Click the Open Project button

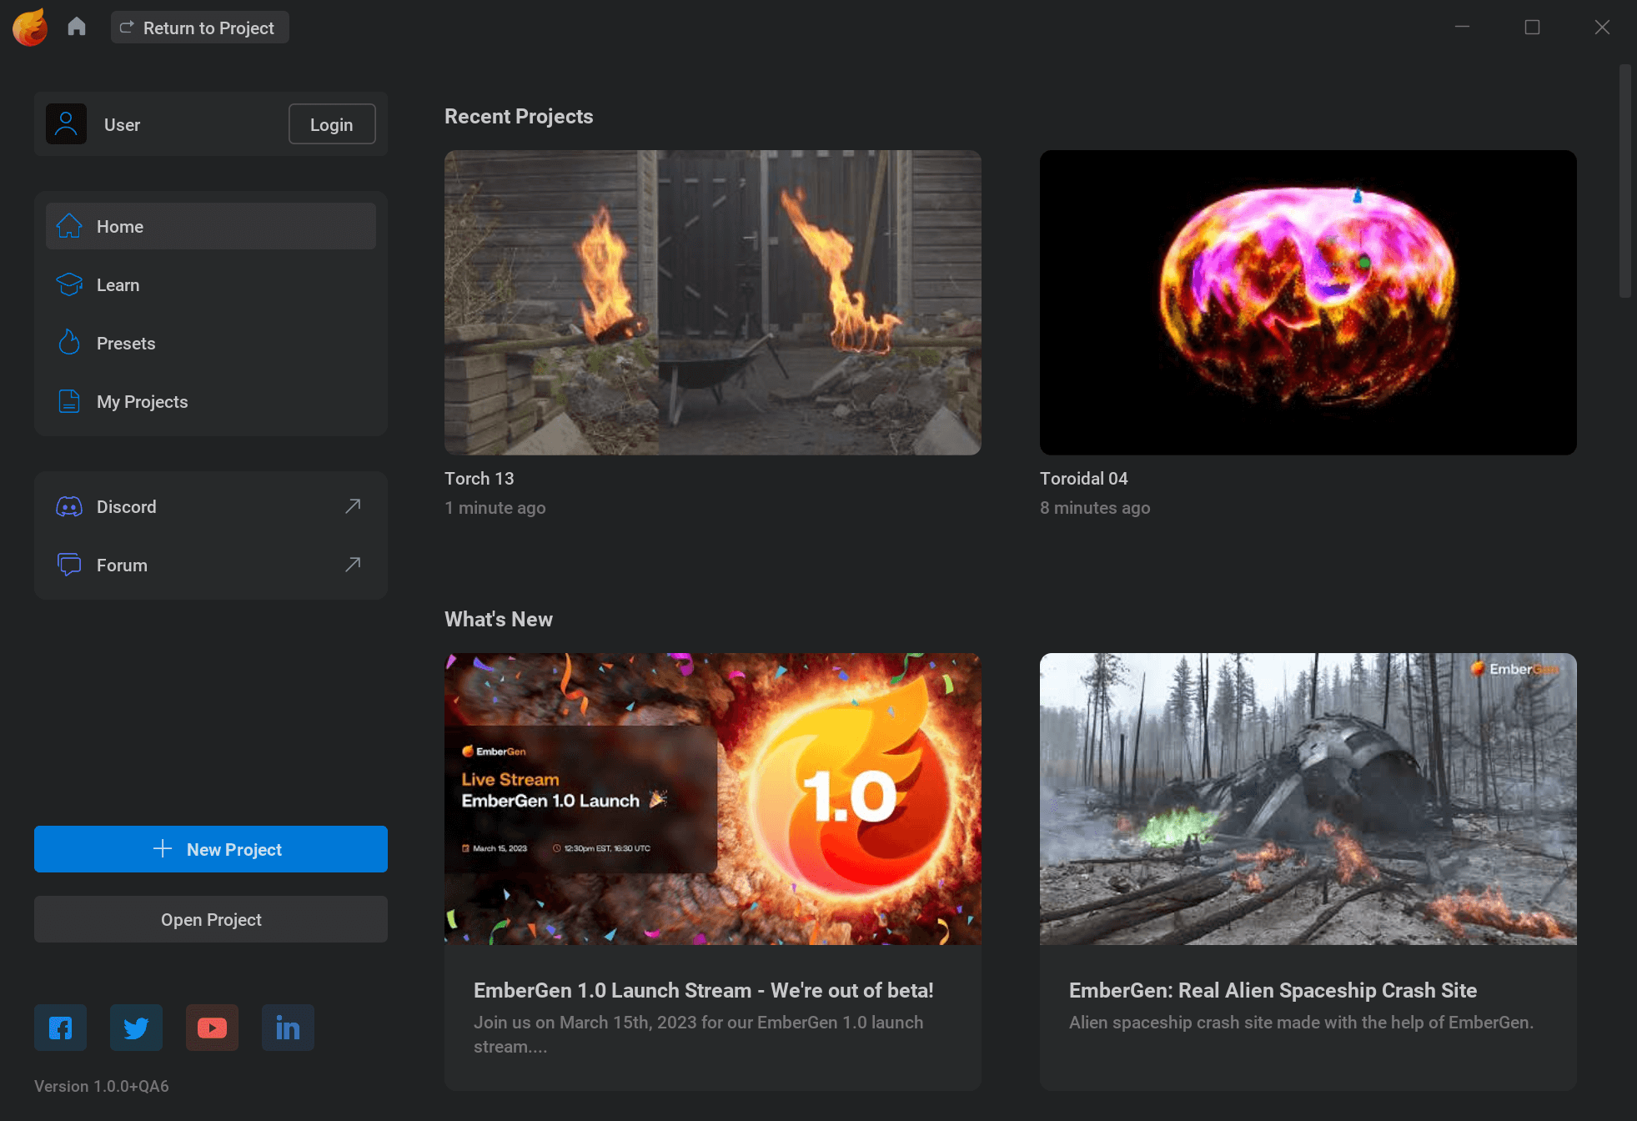point(210,919)
